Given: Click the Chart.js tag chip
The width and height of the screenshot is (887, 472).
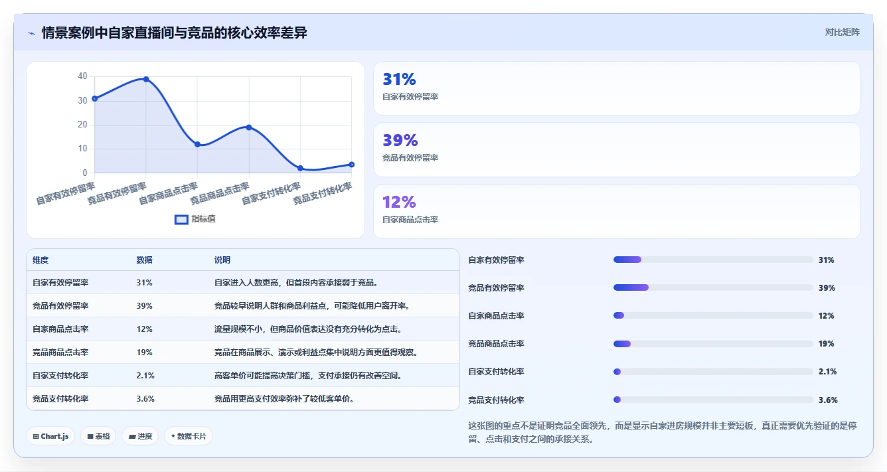Looking at the screenshot, I should tap(51, 436).
